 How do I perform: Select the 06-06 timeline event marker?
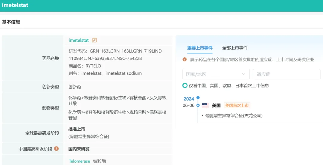(198, 105)
